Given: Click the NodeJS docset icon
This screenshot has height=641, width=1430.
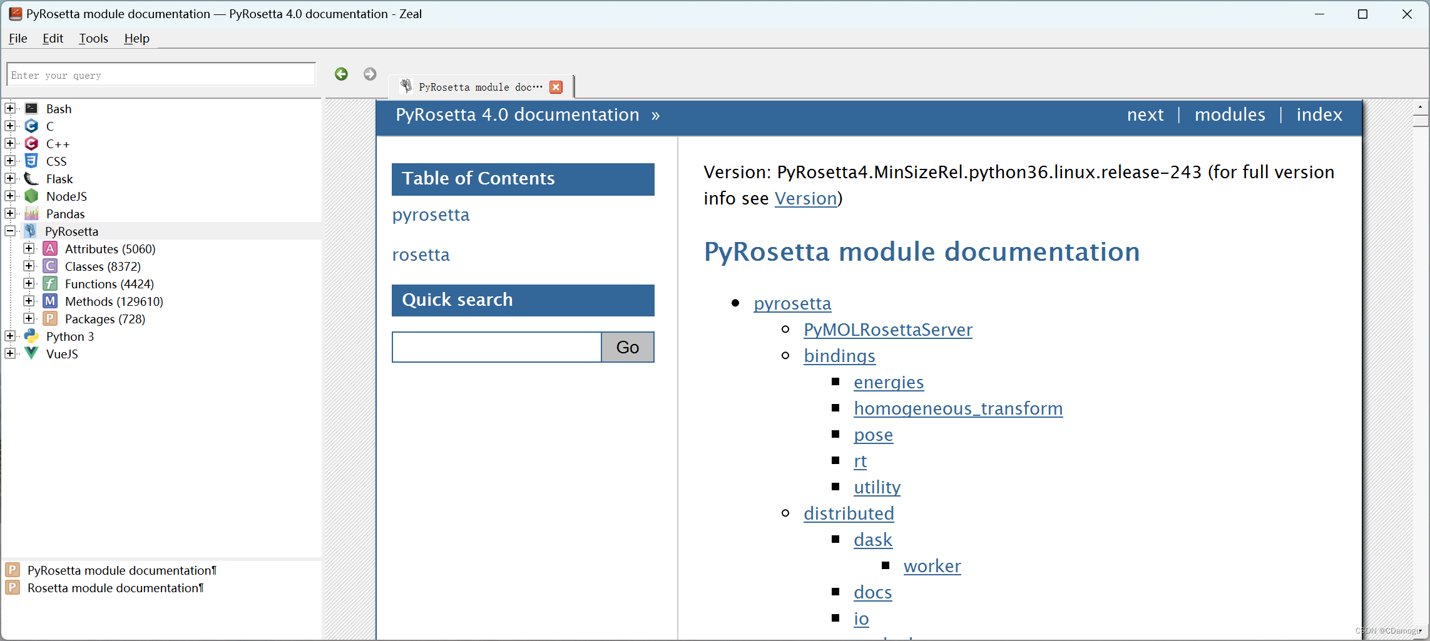Looking at the screenshot, I should (x=31, y=196).
